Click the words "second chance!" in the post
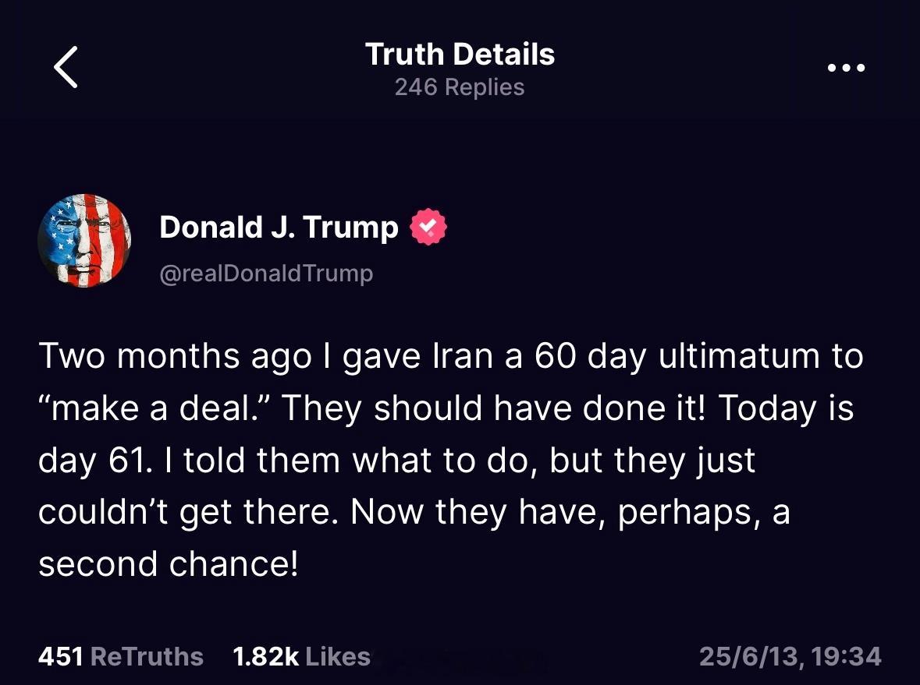Screen dimensions: 920x685 (169, 563)
